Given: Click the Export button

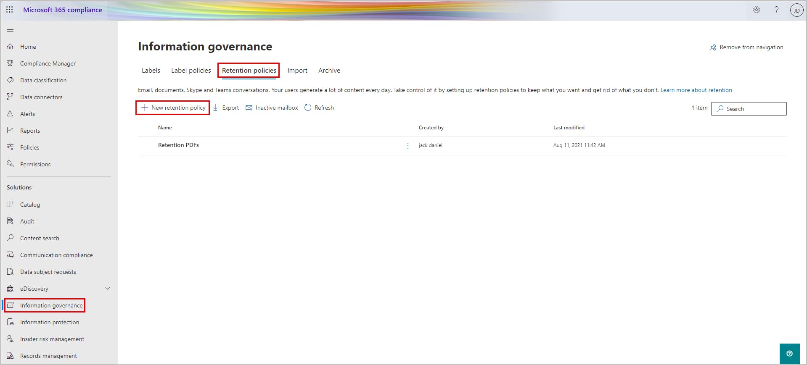Looking at the screenshot, I should point(226,108).
